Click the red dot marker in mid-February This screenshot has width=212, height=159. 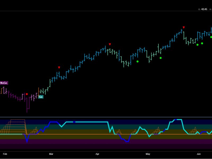(x=27, y=94)
